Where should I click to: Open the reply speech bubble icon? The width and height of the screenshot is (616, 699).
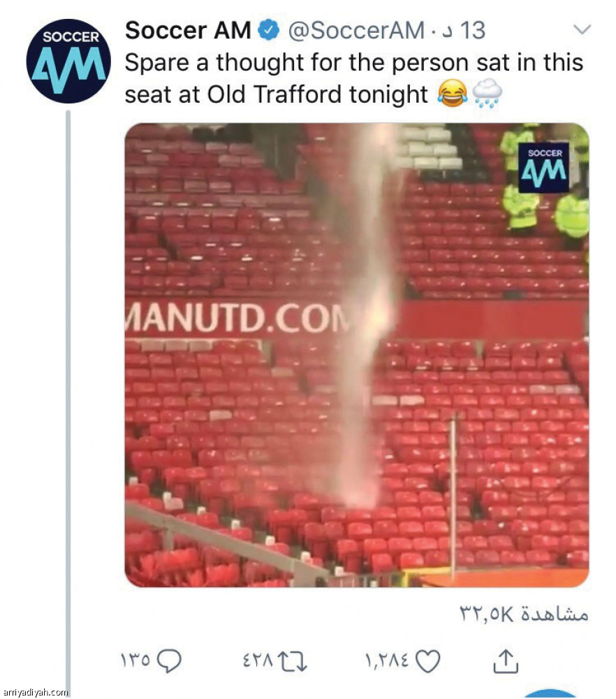[x=170, y=661]
